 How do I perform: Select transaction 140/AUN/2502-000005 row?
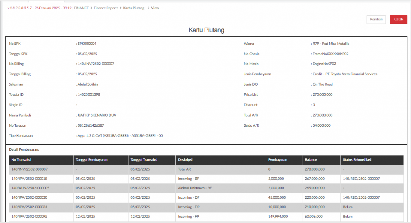206,188
